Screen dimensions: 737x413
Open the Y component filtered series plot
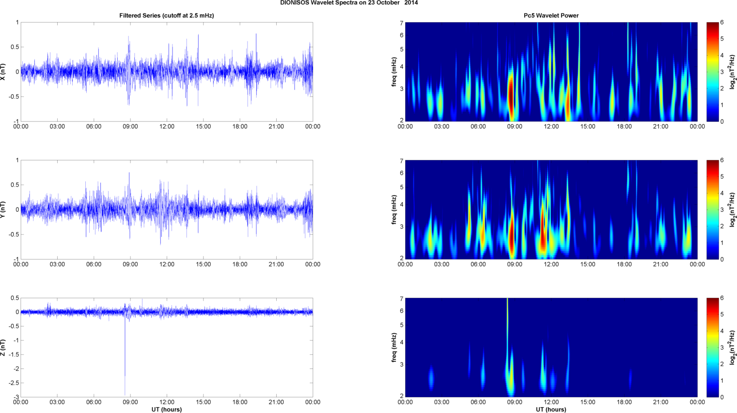point(167,209)
